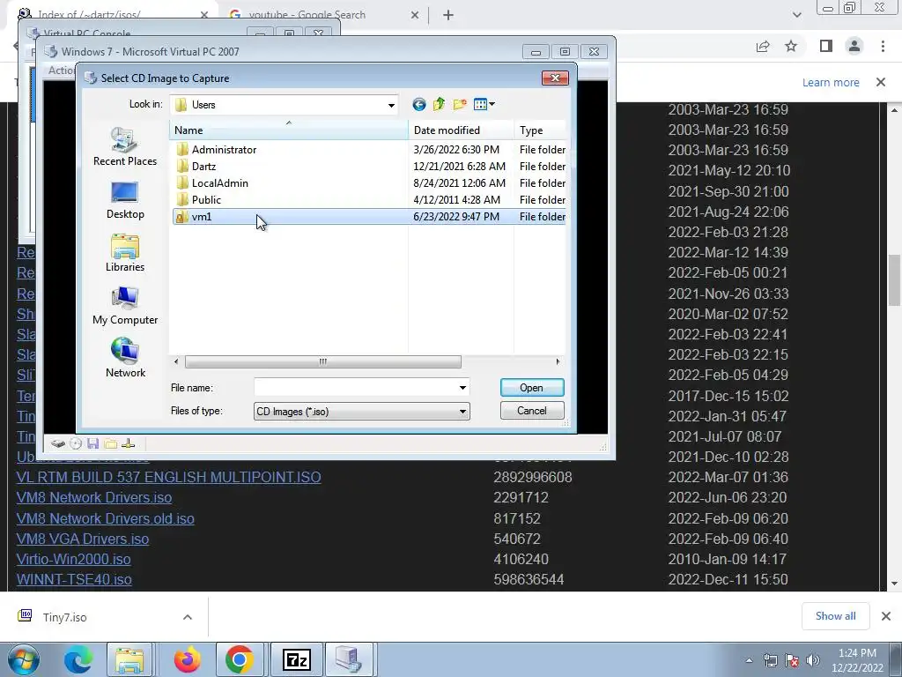Select the Administrator folder
902x677 pixels.
[x=369, y=150]
